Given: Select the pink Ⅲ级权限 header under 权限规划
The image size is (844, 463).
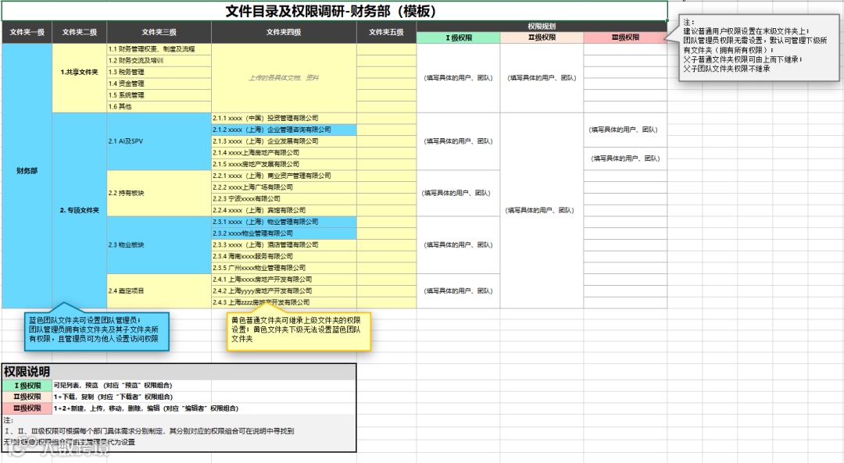Looking at the screenshot, I should pyautogui.click(x=625, y=37).
